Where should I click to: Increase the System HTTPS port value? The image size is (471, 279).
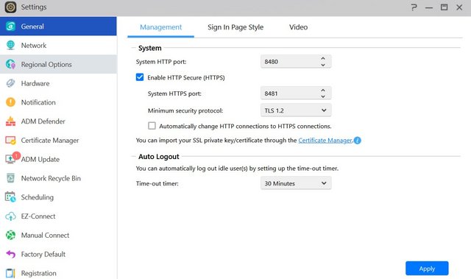[x=323, y=91]
